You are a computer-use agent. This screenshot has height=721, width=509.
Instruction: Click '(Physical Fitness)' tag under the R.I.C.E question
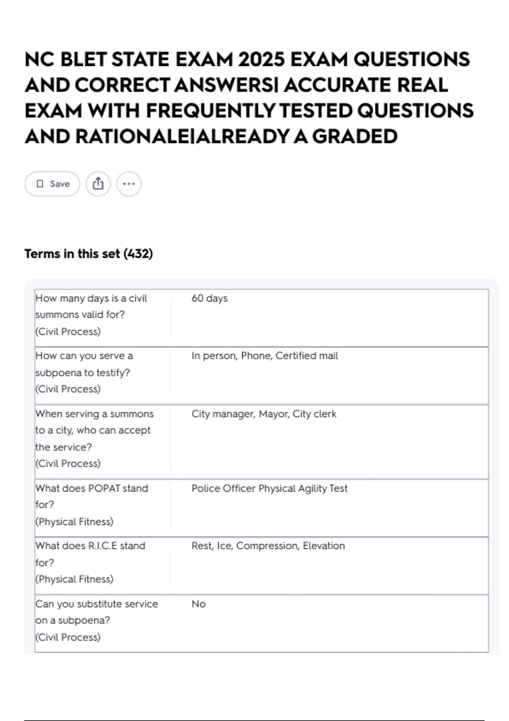click(x=75, y=579)
